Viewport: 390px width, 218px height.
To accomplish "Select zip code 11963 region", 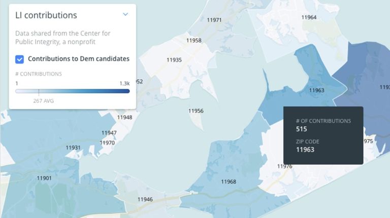I will pyautogui.click(x=317, y=90).
